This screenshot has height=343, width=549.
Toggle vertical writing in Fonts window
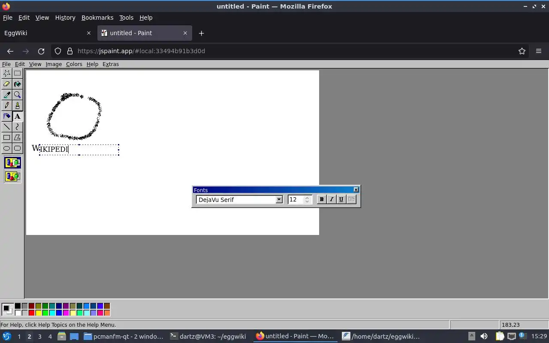point(351,199)
